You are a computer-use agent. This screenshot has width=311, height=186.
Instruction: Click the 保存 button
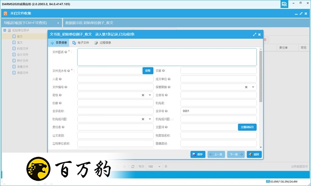[x=198, y=154]
